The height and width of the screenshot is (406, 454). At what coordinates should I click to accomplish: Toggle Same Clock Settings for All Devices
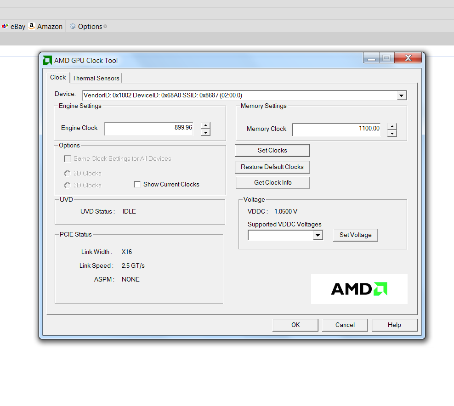(x=67, y=158)
